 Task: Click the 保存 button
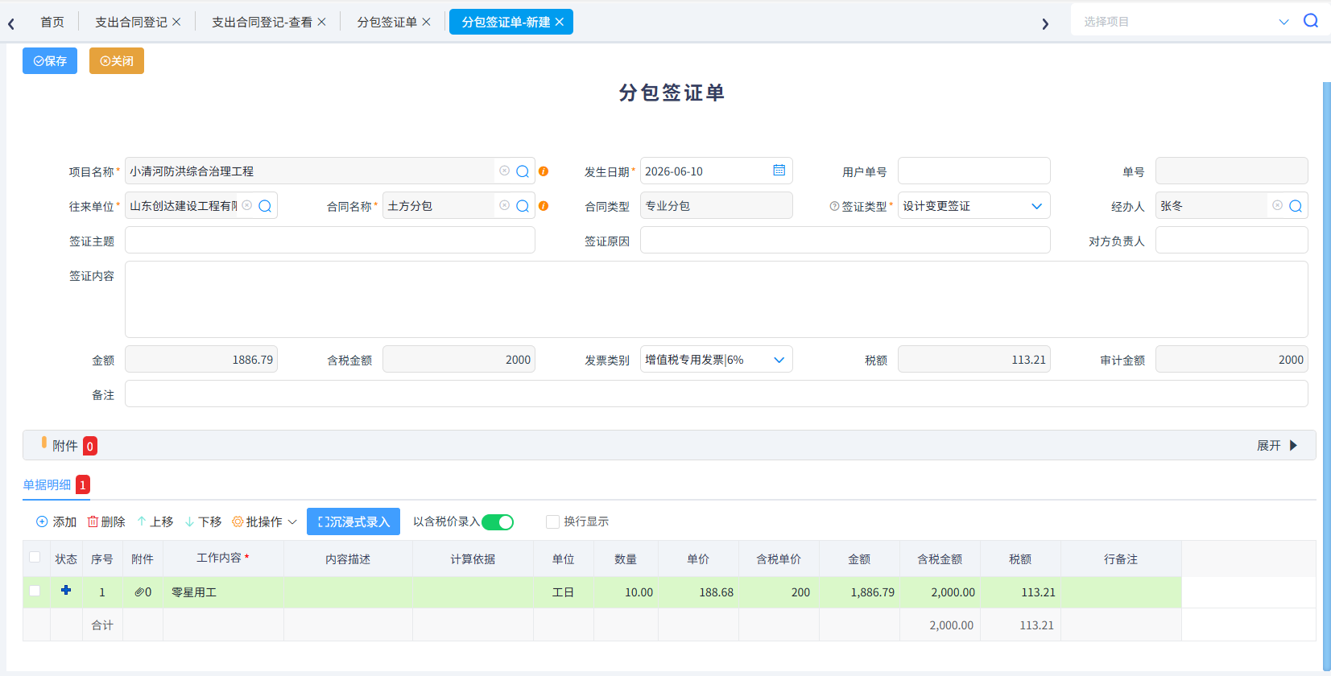click(50, 61)
